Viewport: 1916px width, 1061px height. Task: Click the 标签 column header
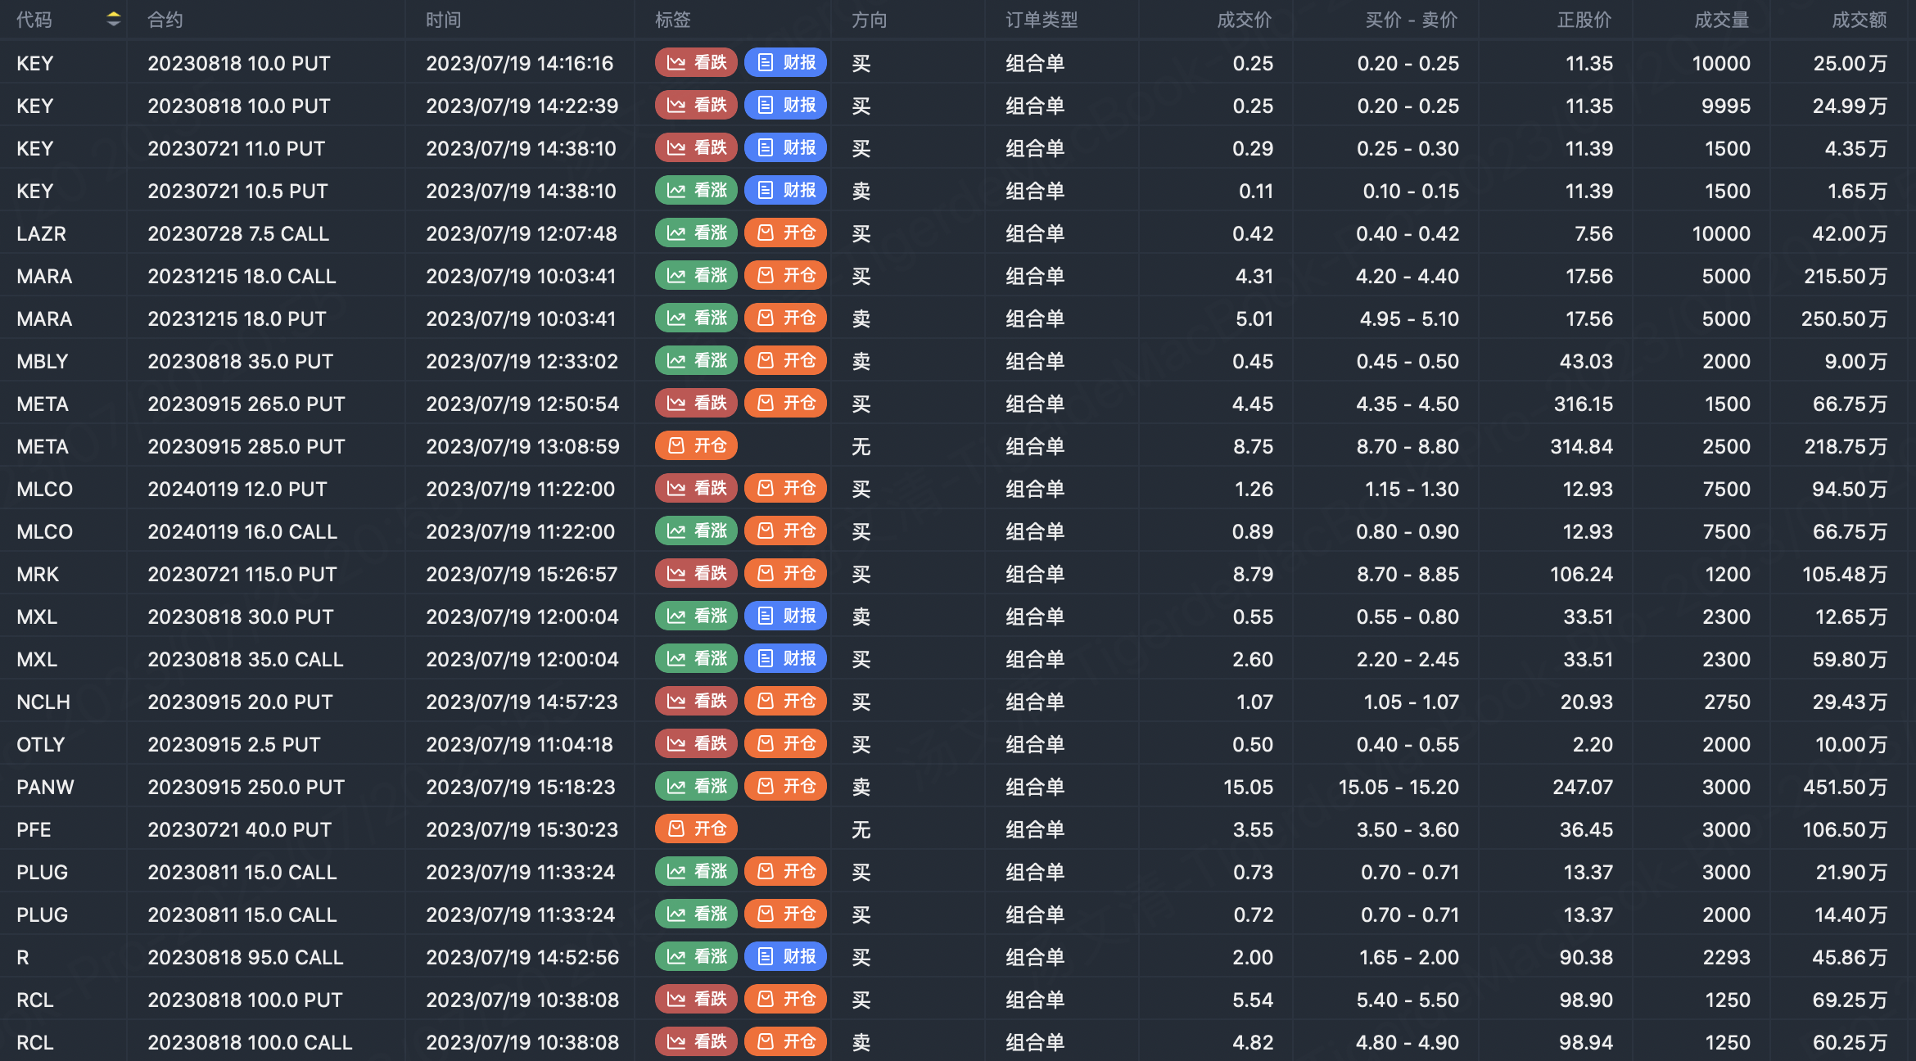[672, 20]
